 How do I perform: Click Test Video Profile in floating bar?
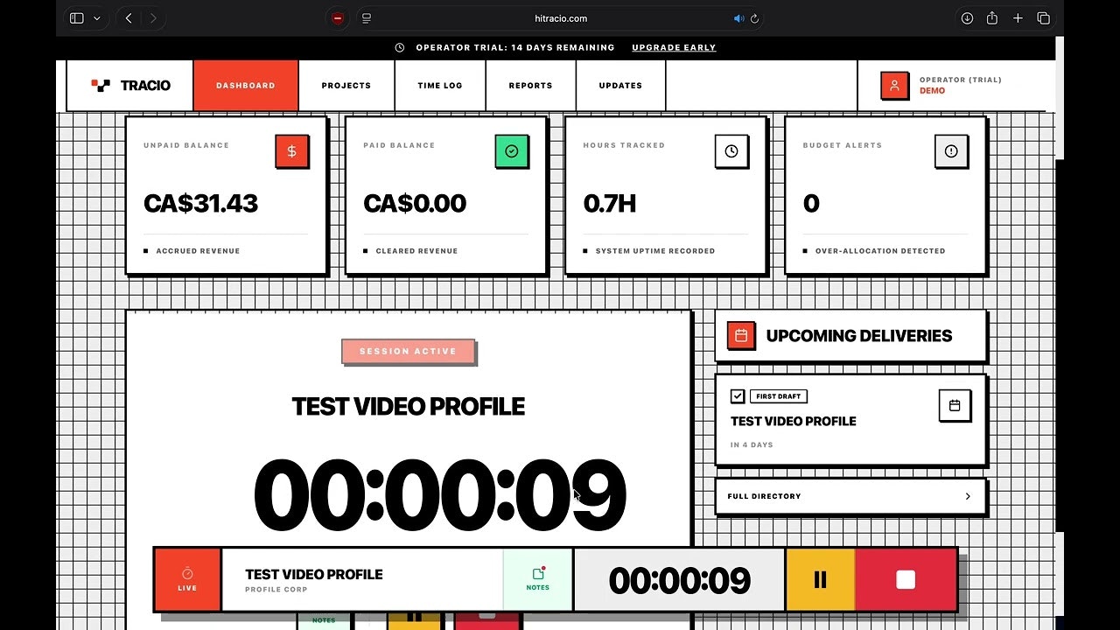[314, 575]
